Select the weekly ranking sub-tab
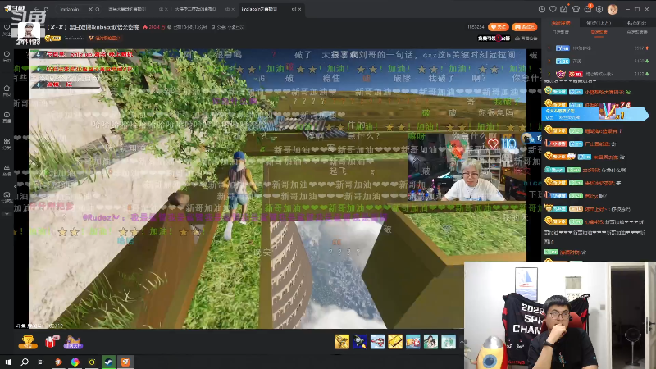 [x=599, y=32]
